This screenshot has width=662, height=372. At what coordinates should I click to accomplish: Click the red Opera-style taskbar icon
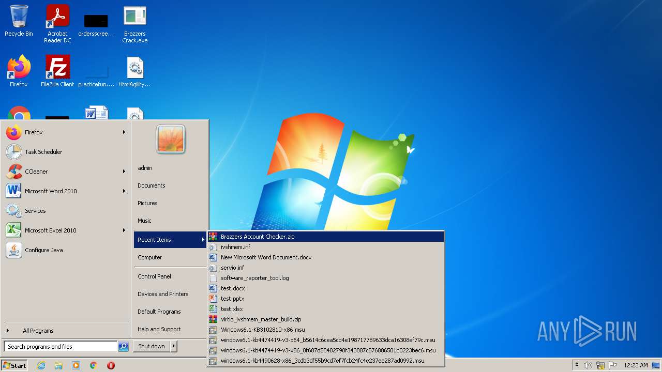tap(111, 365)
